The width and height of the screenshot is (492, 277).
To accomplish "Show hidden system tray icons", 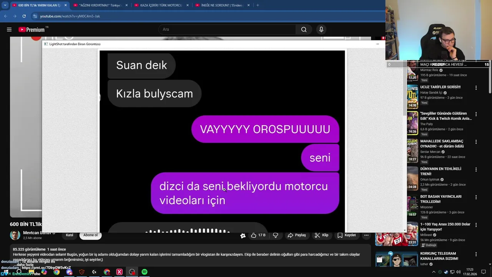I will (x=434, y=272).
